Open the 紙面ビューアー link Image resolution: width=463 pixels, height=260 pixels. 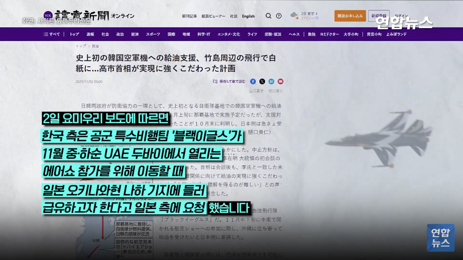click(213, 16)
